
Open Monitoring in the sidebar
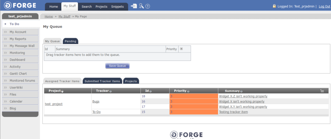pyautogui.click(x=20, y=53)
